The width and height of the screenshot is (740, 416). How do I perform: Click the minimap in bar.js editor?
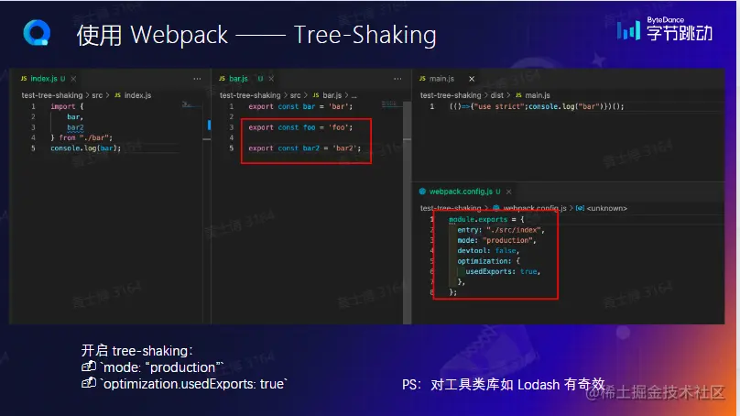point(389,104)
